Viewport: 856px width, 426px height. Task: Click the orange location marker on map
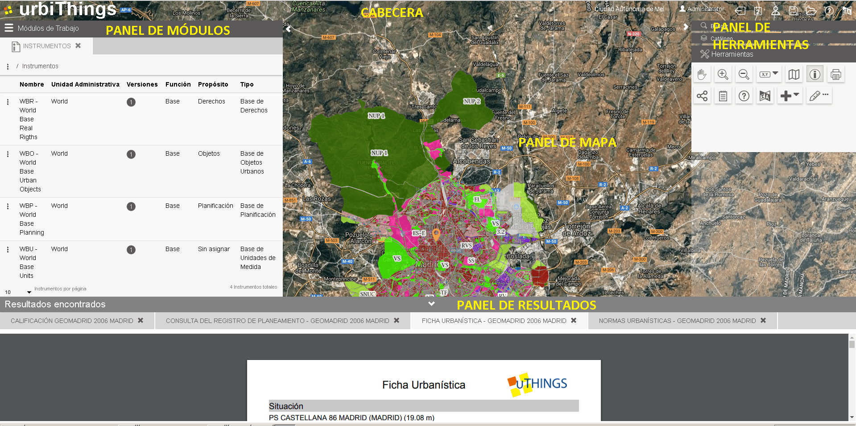(x=436, y=234)
